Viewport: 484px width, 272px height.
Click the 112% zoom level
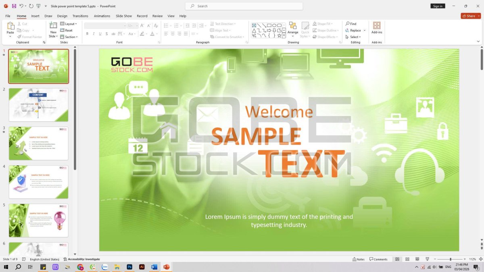click(x=472, y=259)
